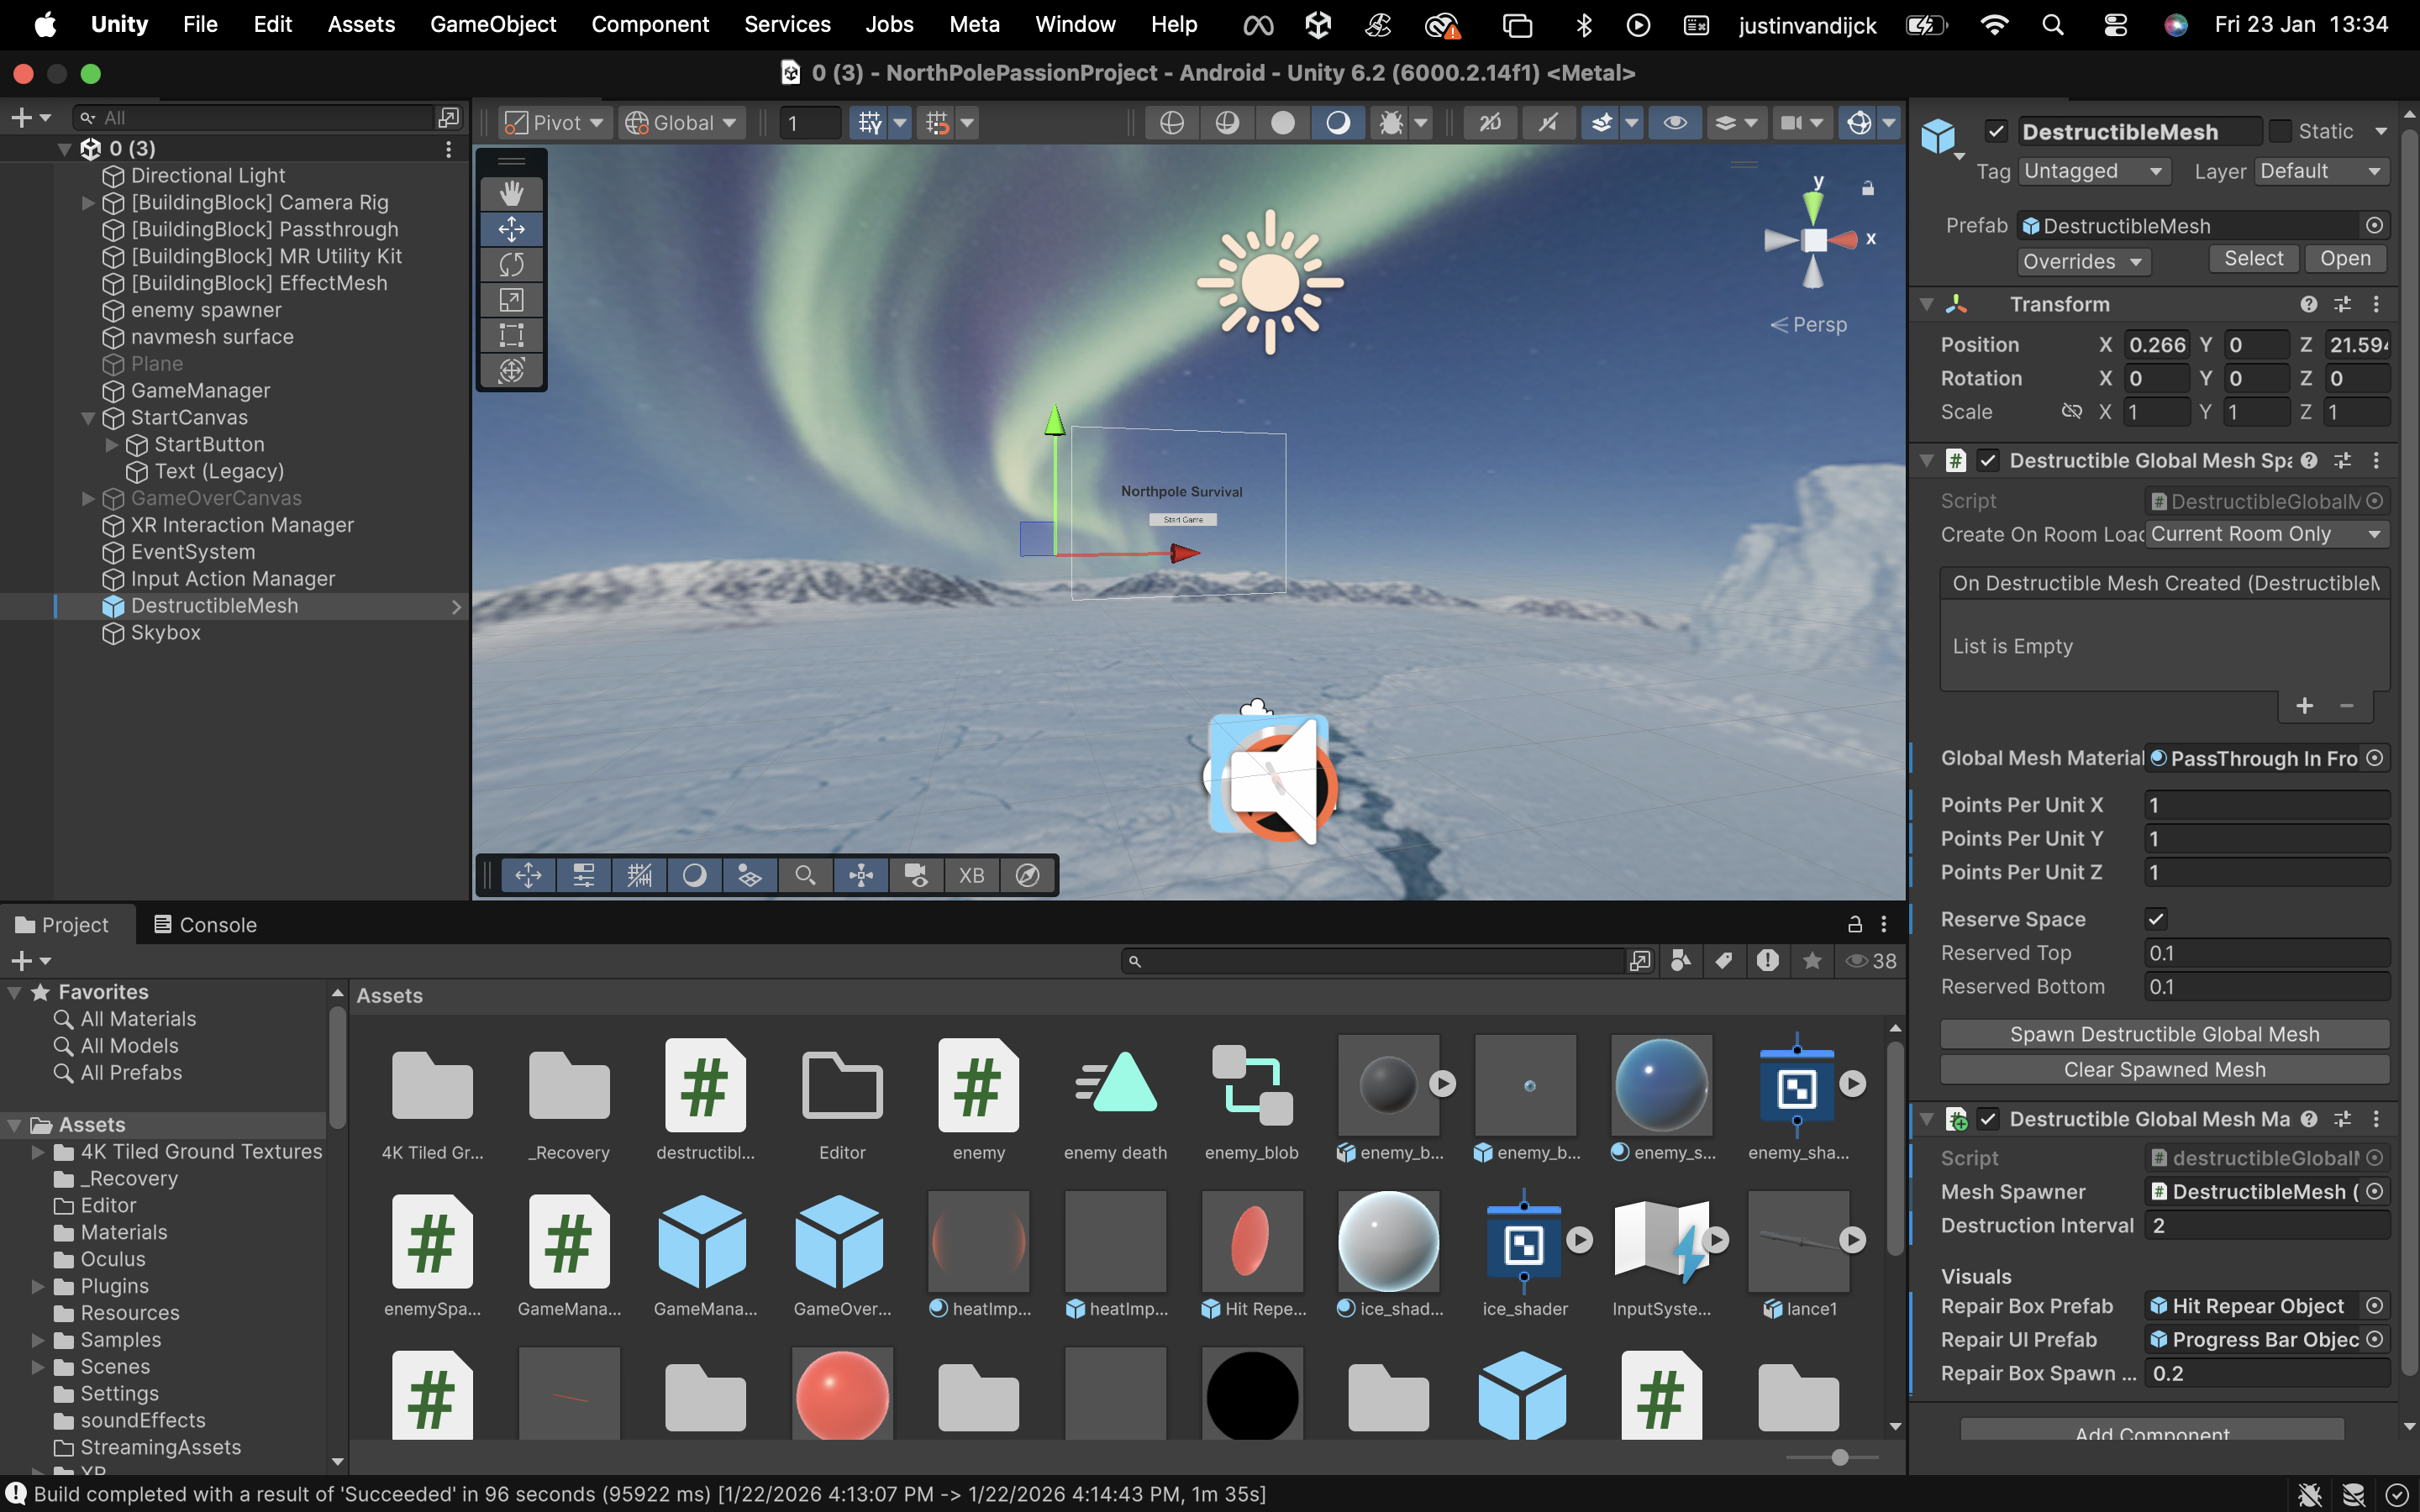2420x1512 pixels.
Task: Select the Hand pan tool
Action: [512, 193]
